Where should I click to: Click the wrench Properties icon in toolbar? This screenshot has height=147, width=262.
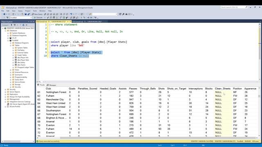pos(123,14)
